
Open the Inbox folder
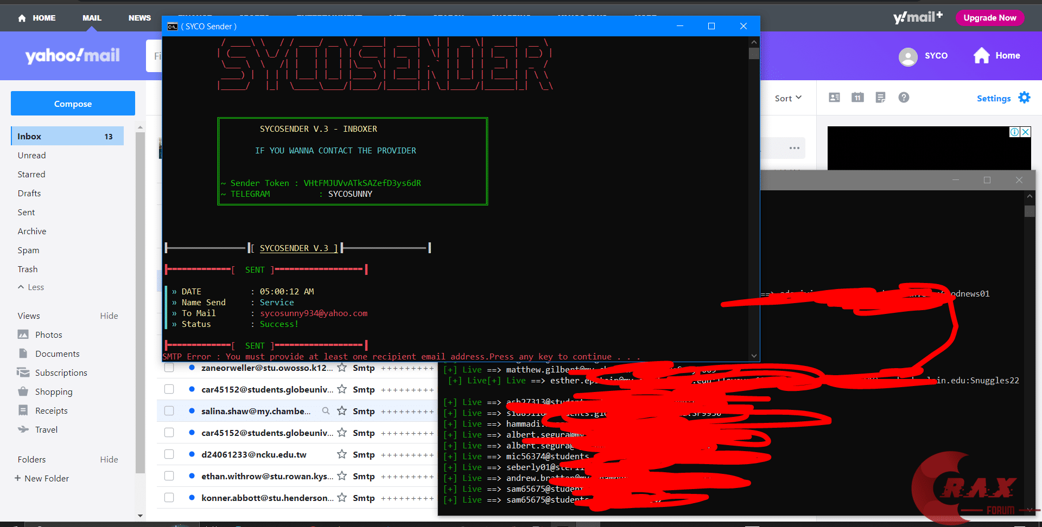67,136
